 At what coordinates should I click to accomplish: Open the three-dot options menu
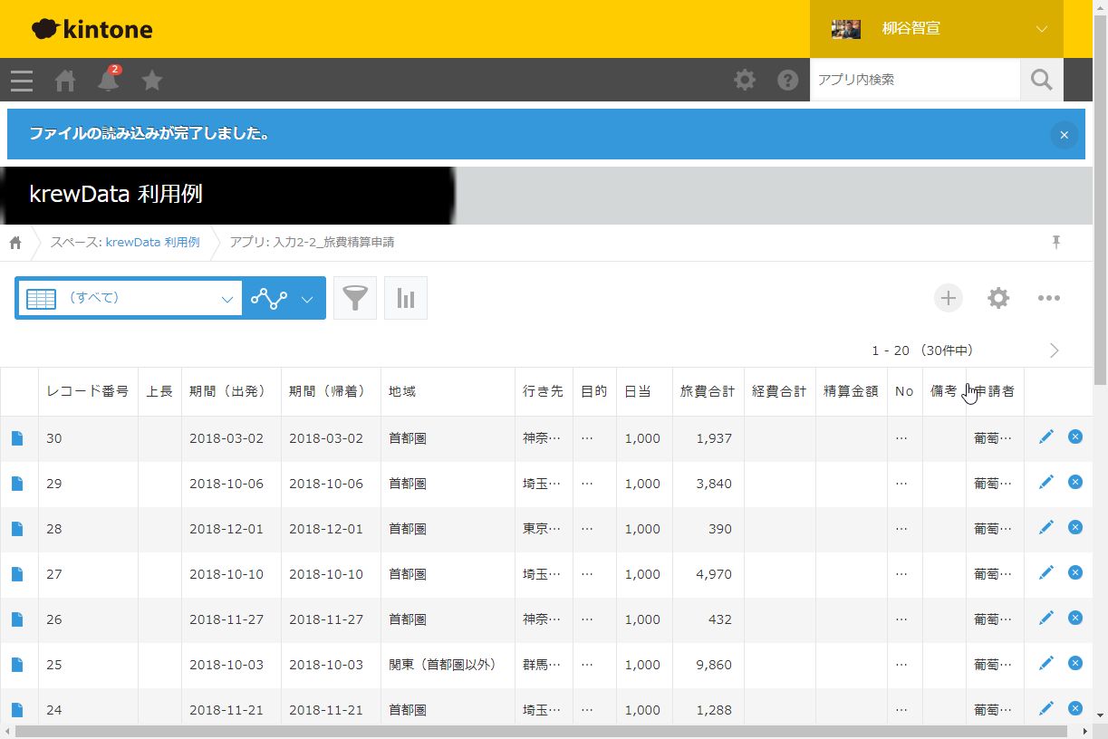(1049, 298)
